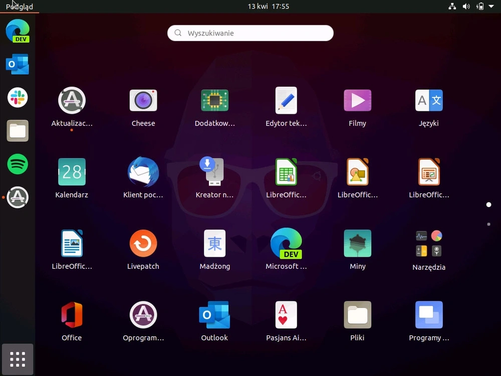Launch LibreOffice Writer icon
The image size is (501, 376).
click(72, 243)
